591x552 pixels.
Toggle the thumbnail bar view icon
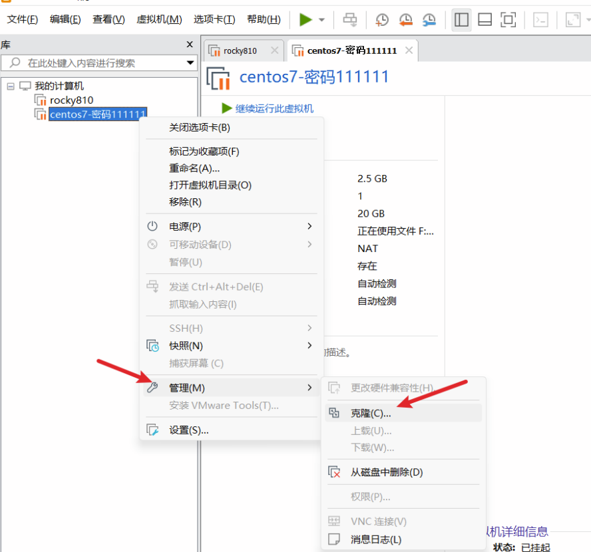[x=485, y=19]
